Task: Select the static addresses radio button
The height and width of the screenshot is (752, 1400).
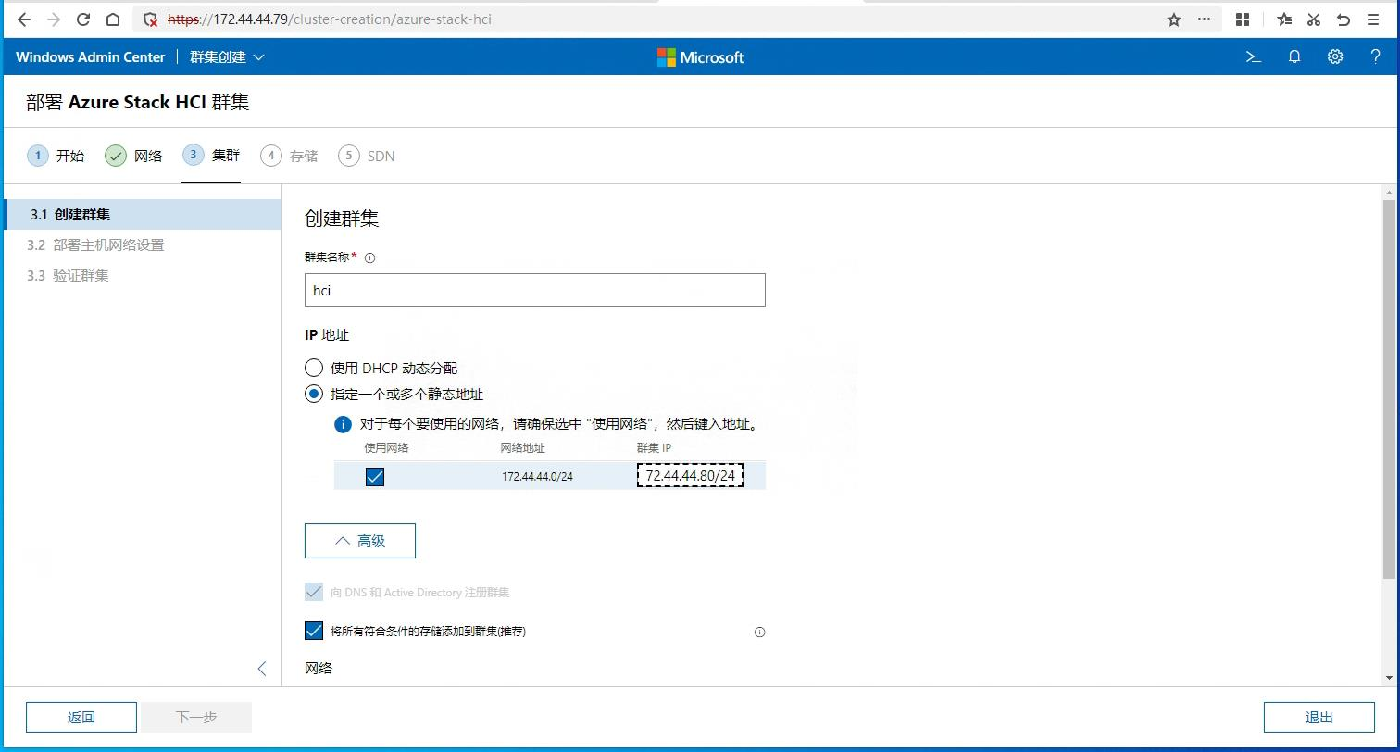Action: 314,394
